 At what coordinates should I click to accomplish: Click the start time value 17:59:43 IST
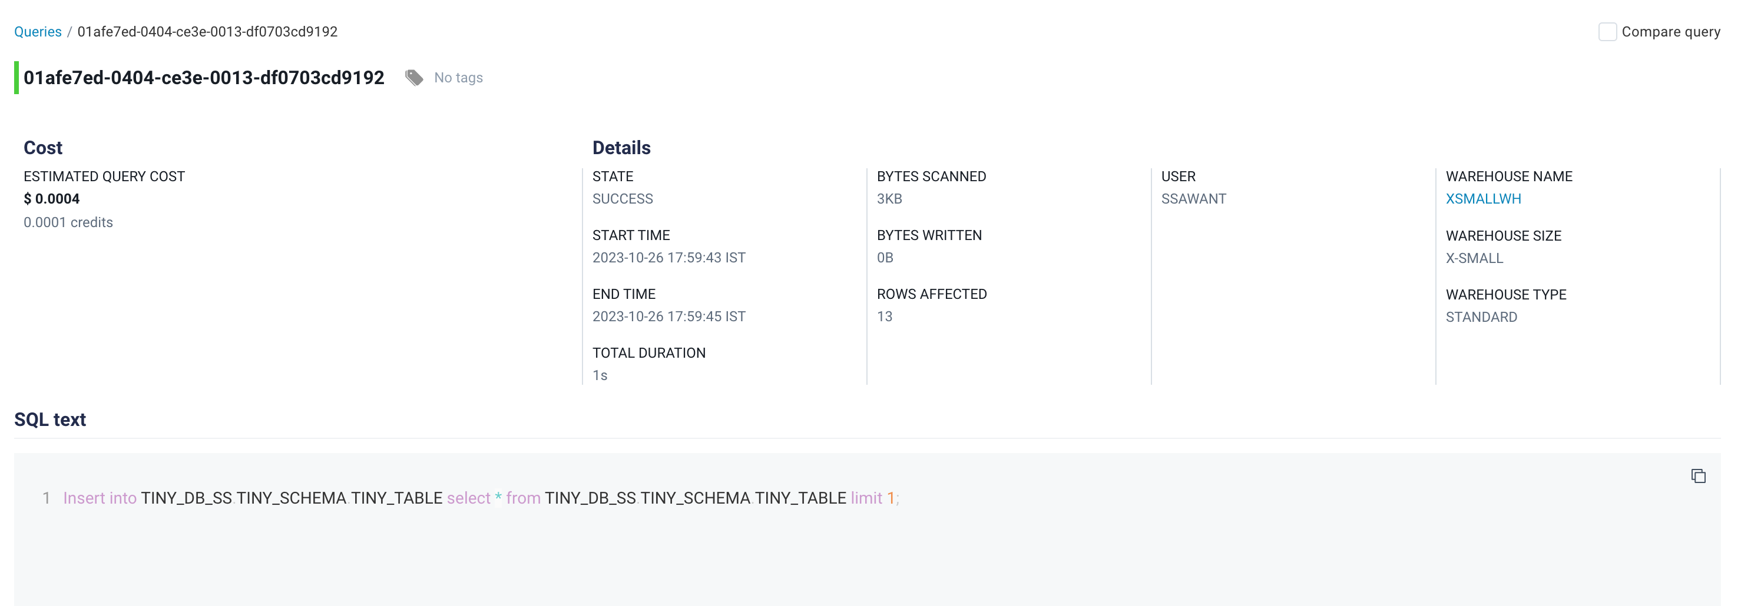pos(668,257)
